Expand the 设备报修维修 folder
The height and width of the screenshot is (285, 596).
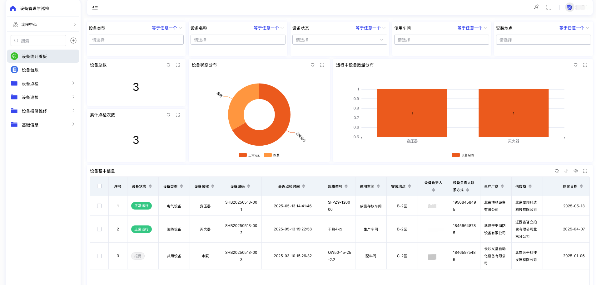tap(43, 111)
